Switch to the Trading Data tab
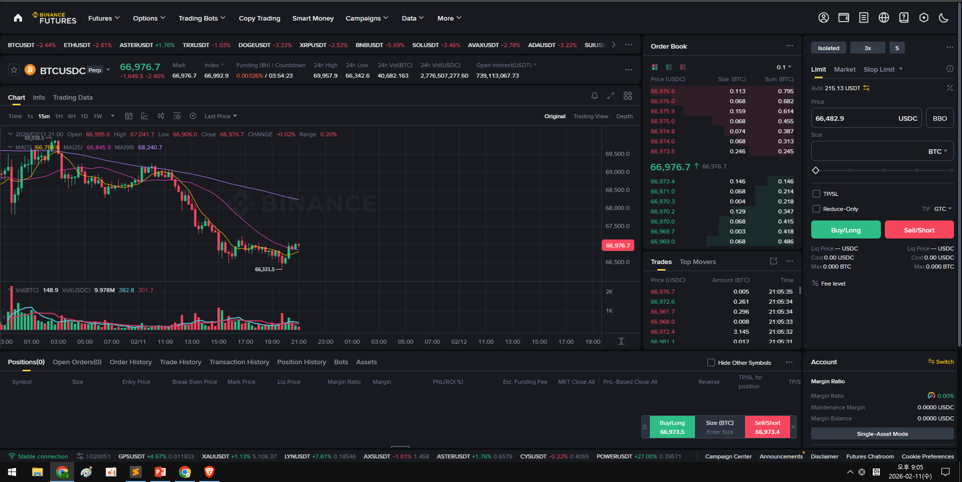The image size is (962, 482). click(73, 97)
